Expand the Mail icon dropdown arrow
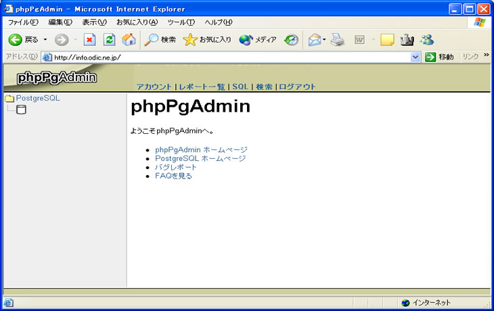 [324, 40]
